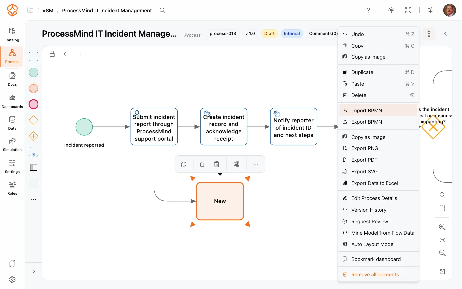Select the Incident reported start event
This screenshot has width=462, height=289.
[x=84, y=127]
